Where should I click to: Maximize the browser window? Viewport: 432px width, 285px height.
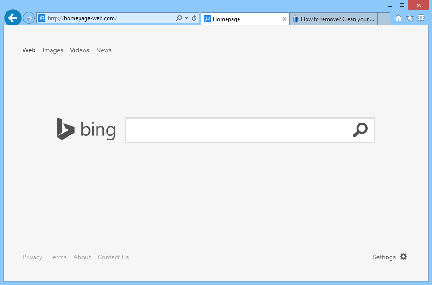pyautogui.click(x=402, y=6)
